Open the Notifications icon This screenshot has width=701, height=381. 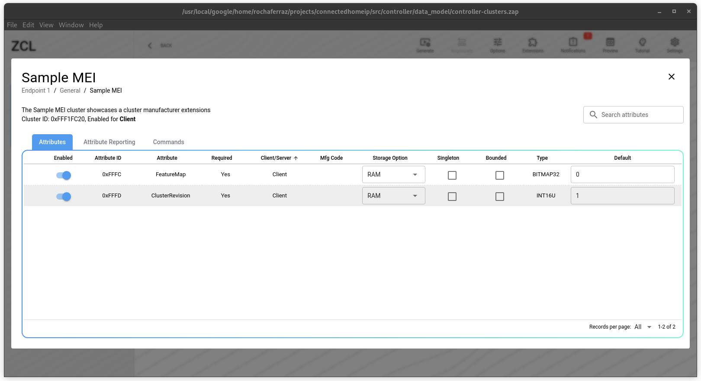[x=573, y=42]
